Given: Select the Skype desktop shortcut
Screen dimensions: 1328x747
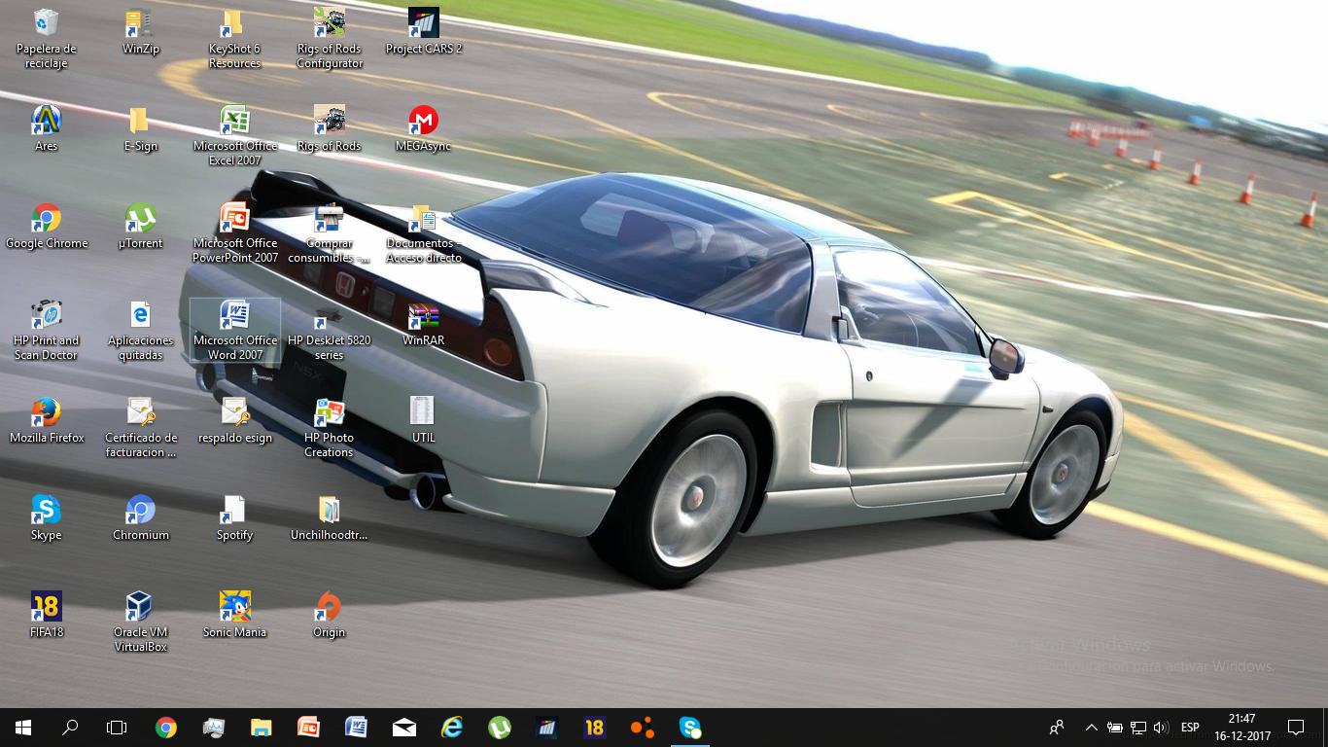Looking at the screenshot, I should (x=46, y=516).
